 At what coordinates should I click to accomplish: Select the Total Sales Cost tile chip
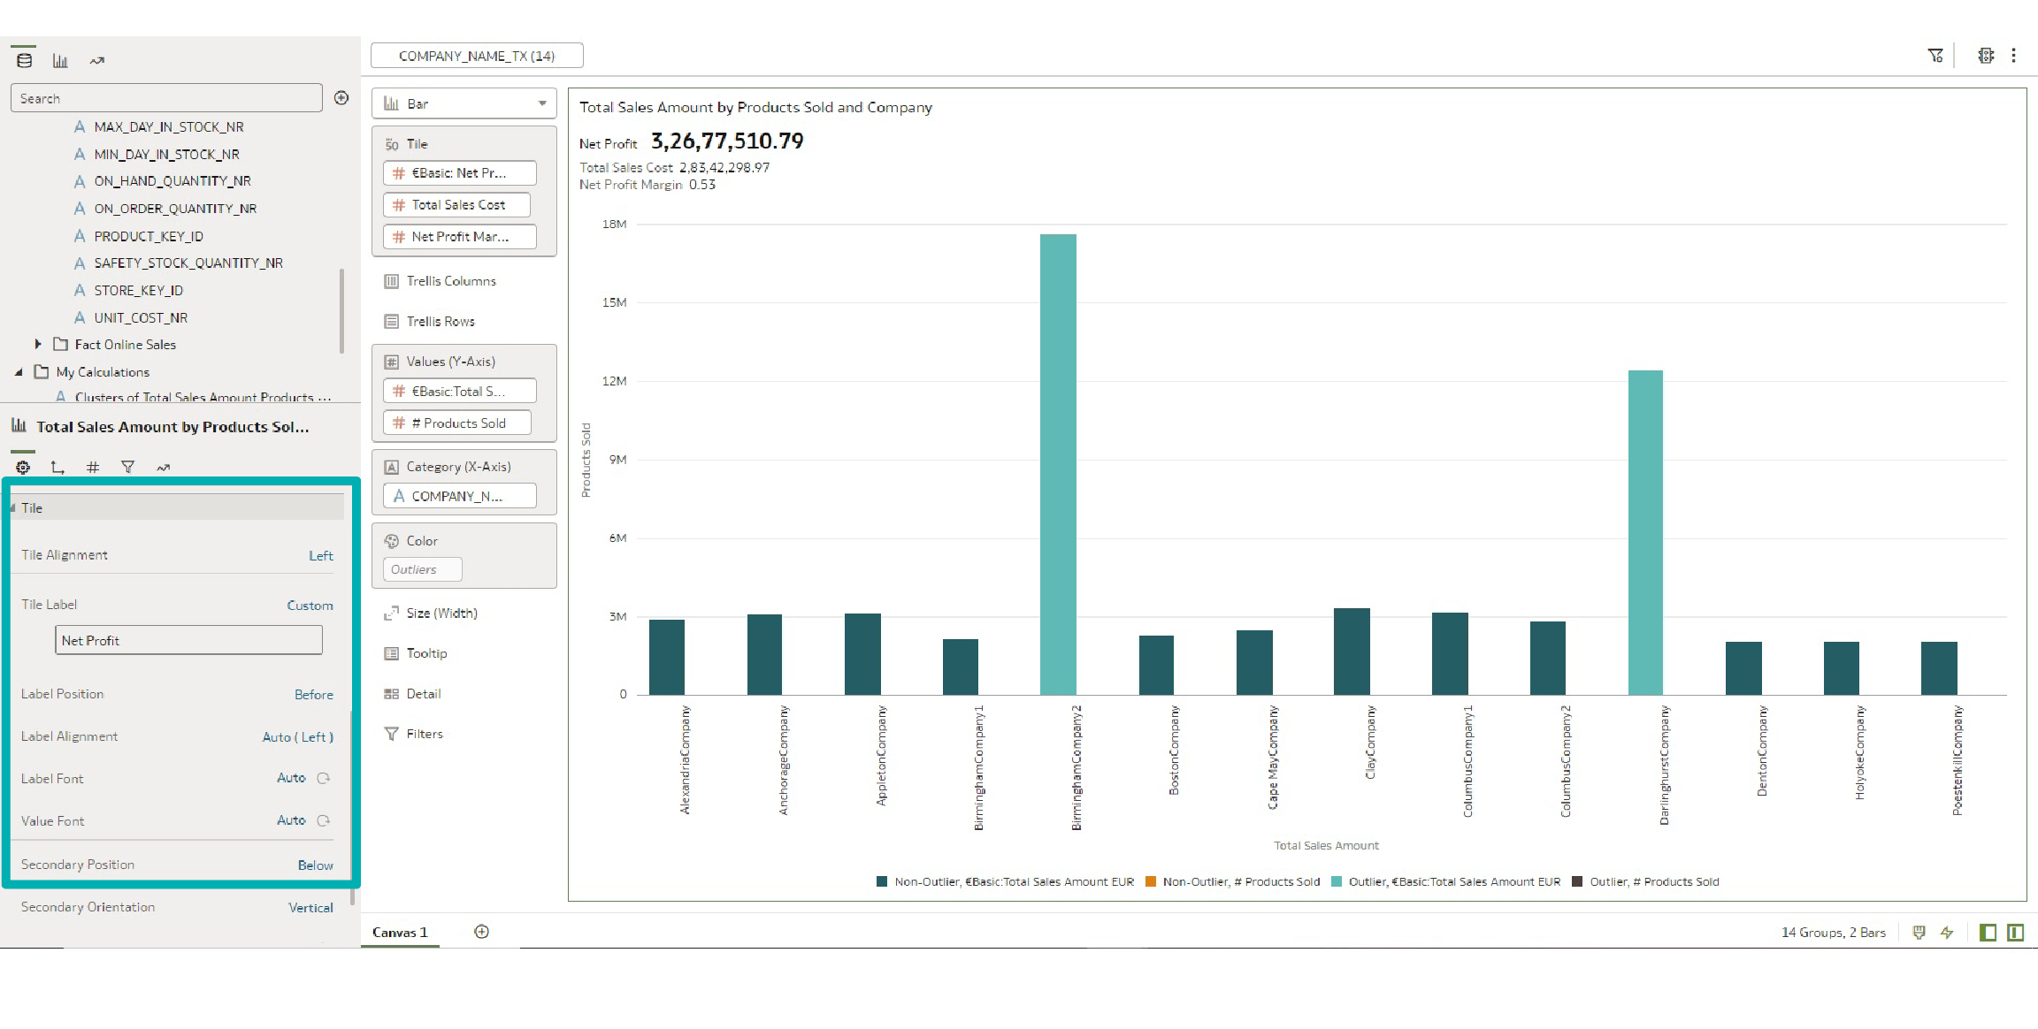[x=456, y=205]
